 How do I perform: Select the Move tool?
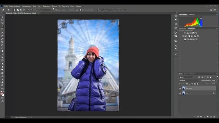coord(2,17)
